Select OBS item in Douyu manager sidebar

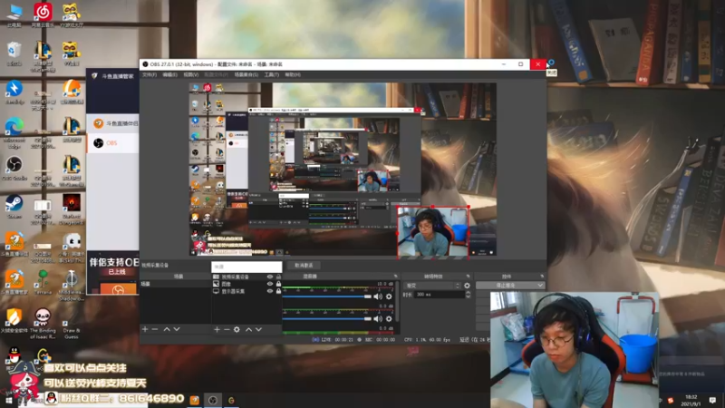tap(112, 143)
